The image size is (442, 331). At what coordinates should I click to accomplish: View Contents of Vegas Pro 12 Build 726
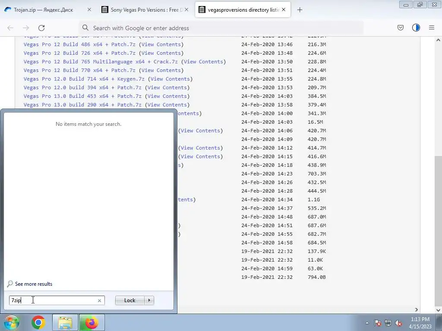161,53
